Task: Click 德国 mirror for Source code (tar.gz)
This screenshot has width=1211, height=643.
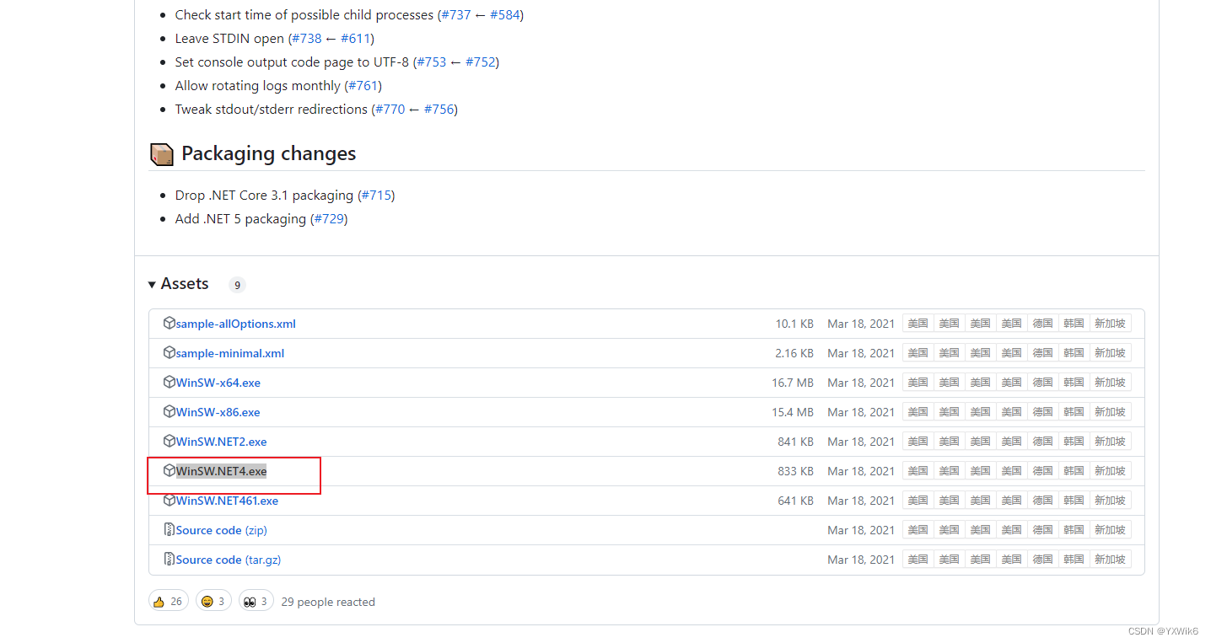Action: click(1043, 560)
